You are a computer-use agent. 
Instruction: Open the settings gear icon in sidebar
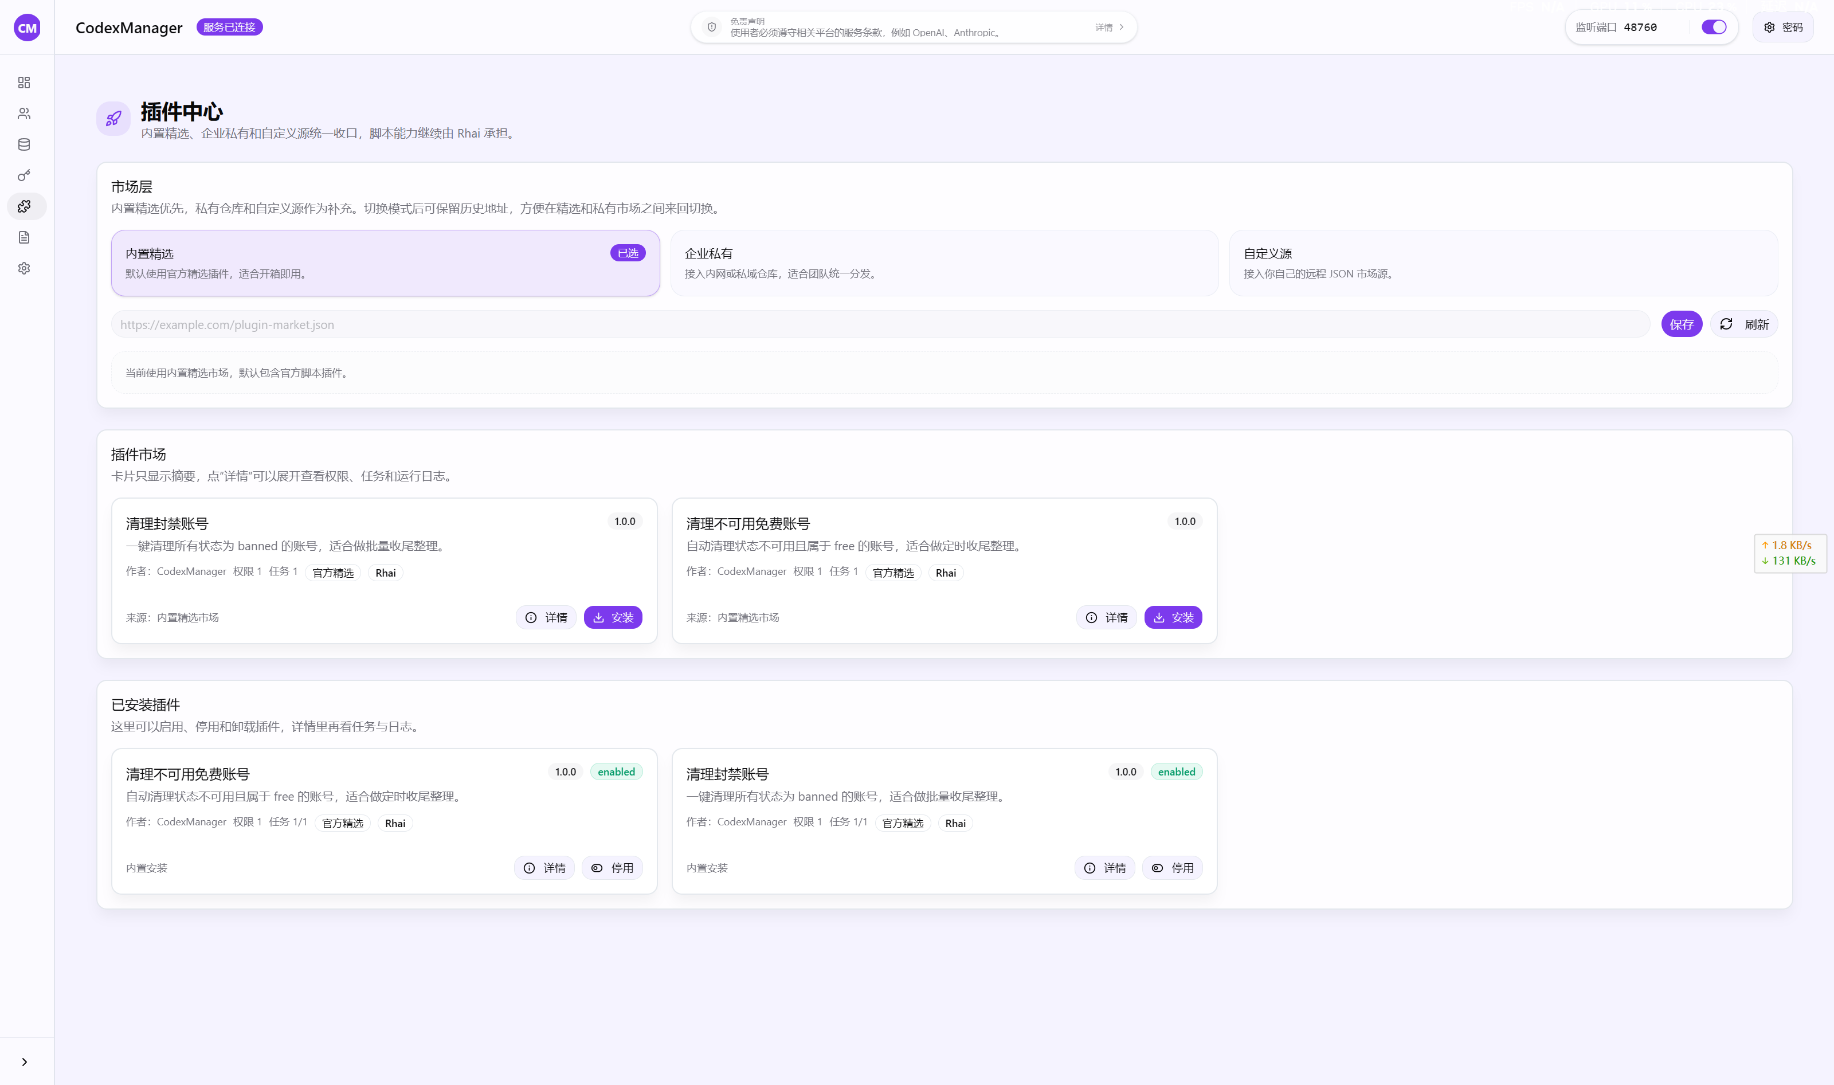point(24,268)
